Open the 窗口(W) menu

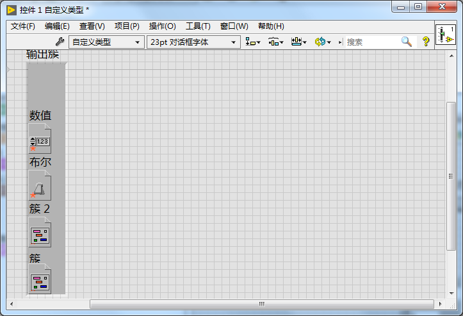pyautogui.click(x=234, y=26)
